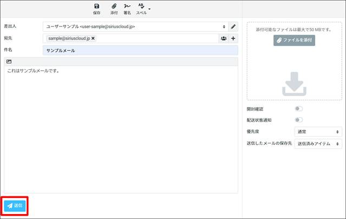Click the plus icon to add recipient fields

pyautogui.click(x=233, y=38)
